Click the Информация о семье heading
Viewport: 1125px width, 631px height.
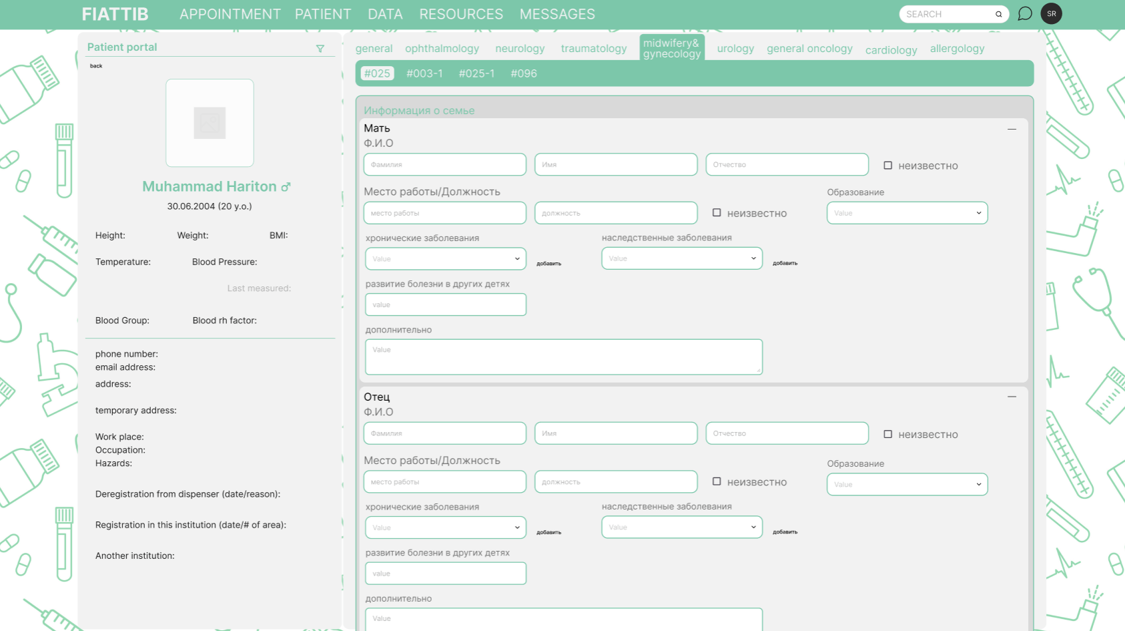click(x=419, y=111)
